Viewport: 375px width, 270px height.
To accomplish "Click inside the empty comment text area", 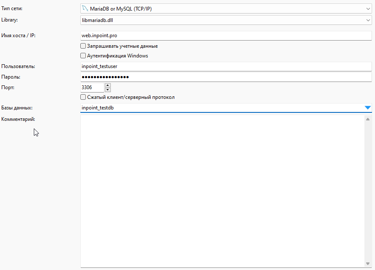I will point(222,190).
